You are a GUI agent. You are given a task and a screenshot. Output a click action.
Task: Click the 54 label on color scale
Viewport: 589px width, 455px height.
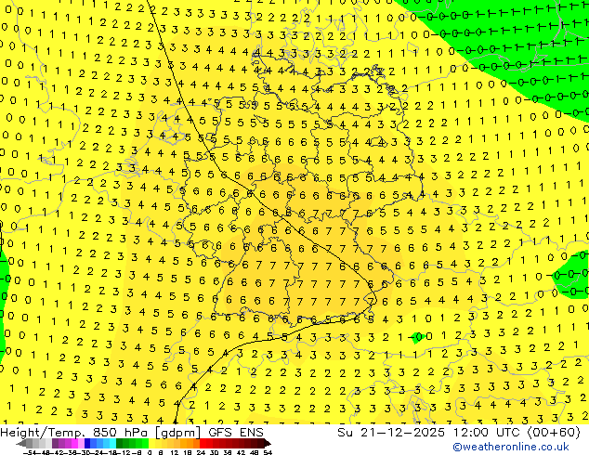(268, 453)
